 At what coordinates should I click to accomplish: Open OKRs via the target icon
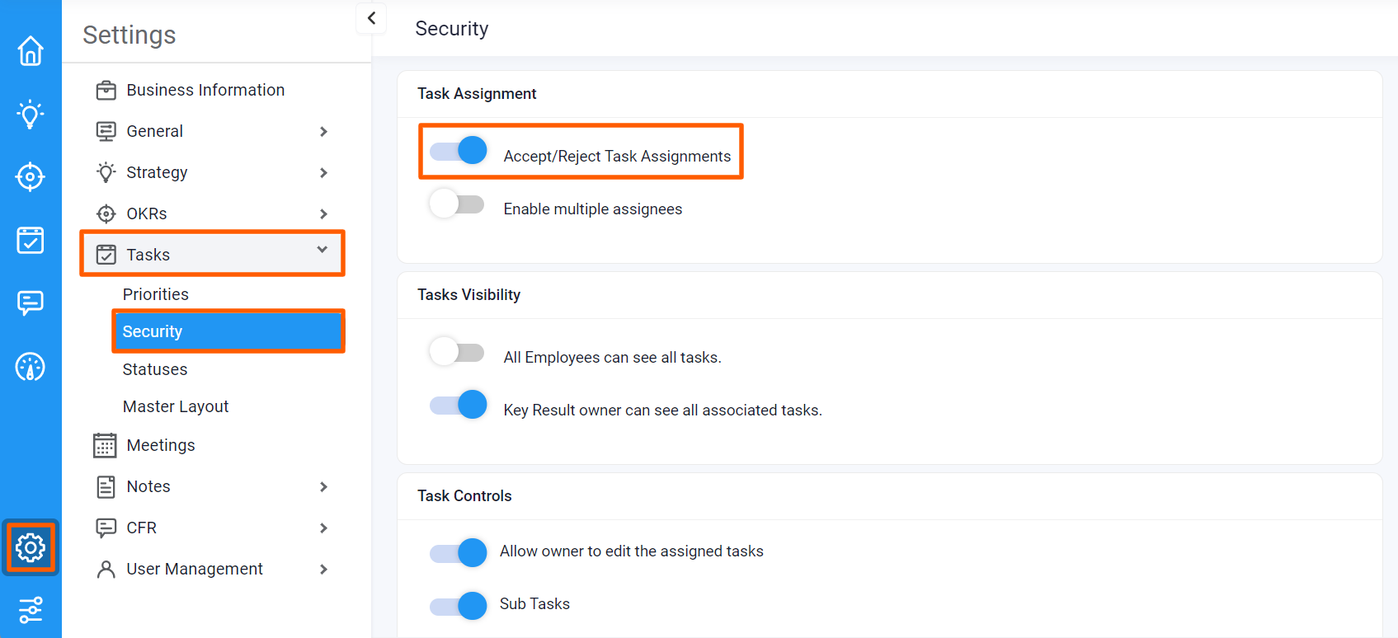point(31,176)
